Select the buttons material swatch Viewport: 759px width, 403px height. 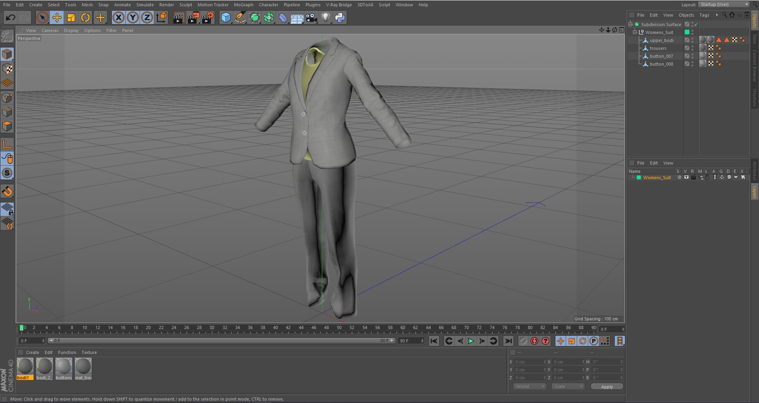tap(64, 369)
